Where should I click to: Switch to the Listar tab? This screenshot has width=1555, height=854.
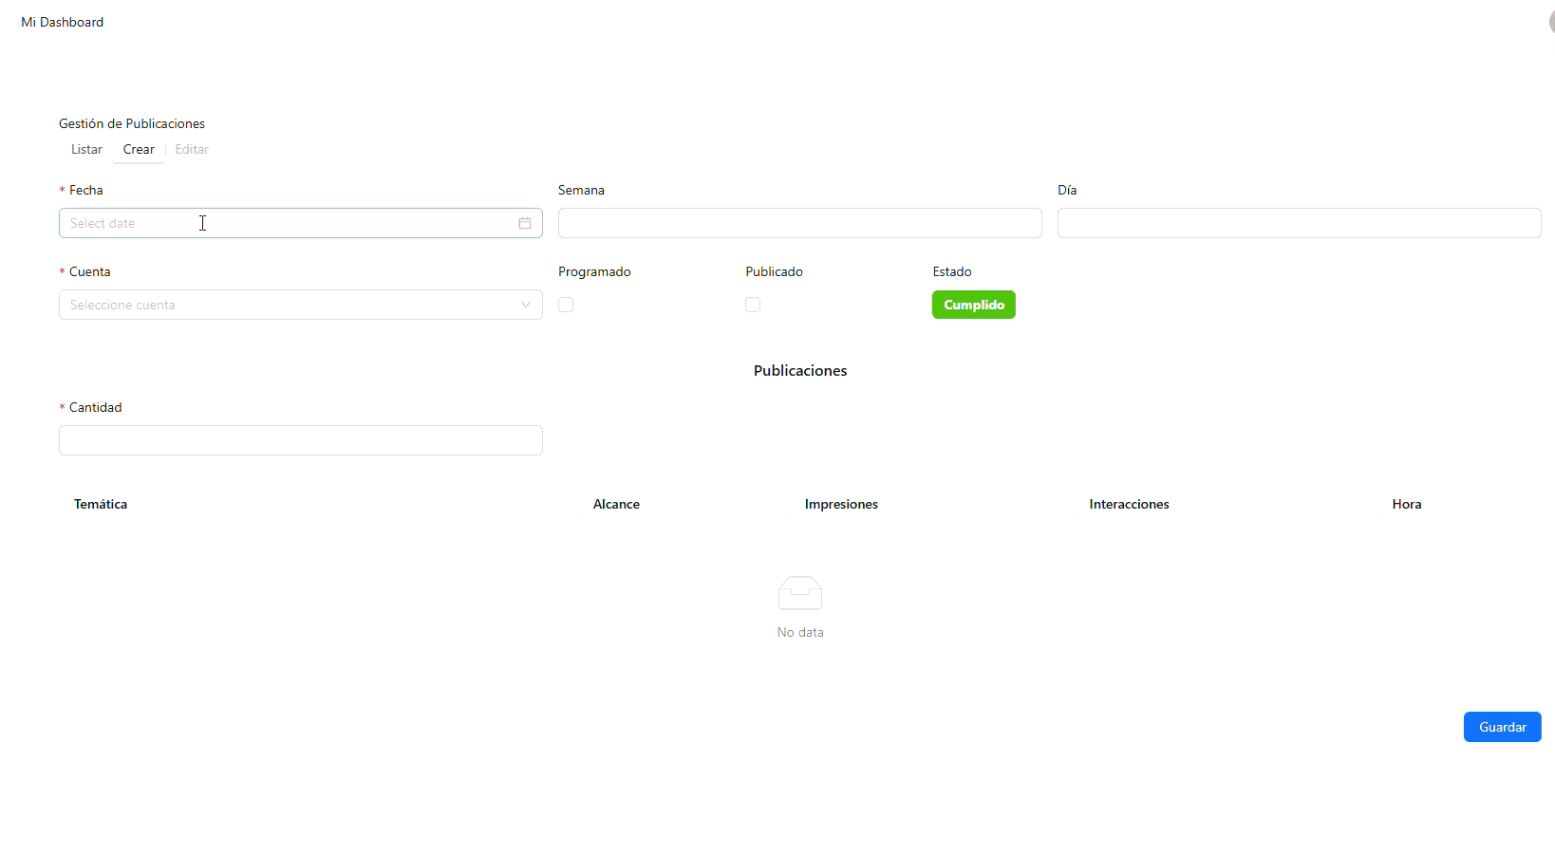(86, 149)
